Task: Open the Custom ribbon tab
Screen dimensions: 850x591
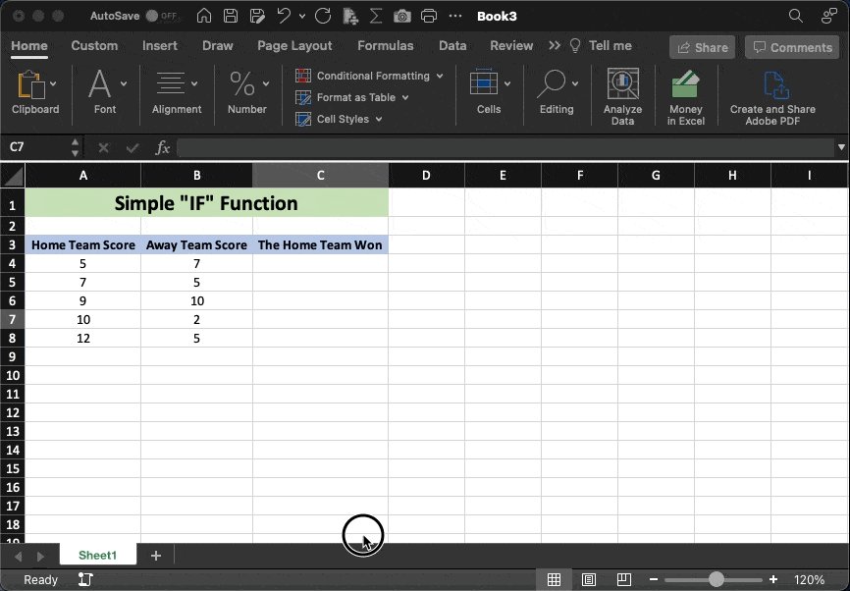Action: [94, 46]
